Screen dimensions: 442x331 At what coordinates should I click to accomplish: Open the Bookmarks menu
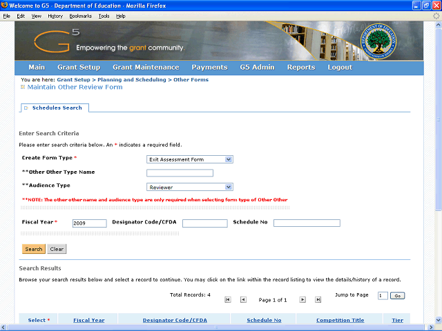[81, 17]
